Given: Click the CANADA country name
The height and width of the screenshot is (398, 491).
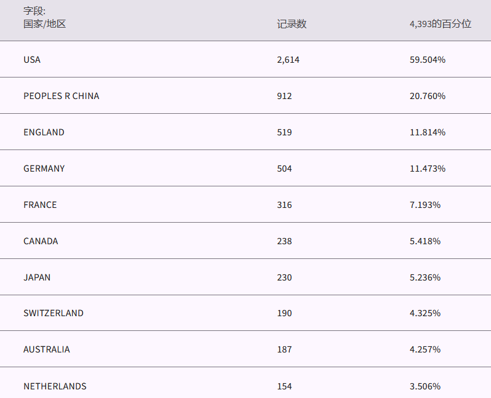Looking at the screenshot, I should pyautogui.click(x=41, y=241).
